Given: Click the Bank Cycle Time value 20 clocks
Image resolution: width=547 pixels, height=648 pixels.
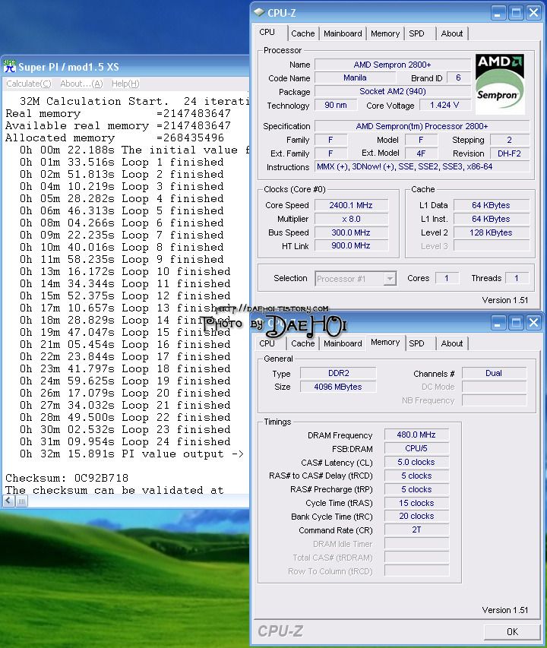Looking at the screenshot, I should pyautogui.click(x=416, y=516).
